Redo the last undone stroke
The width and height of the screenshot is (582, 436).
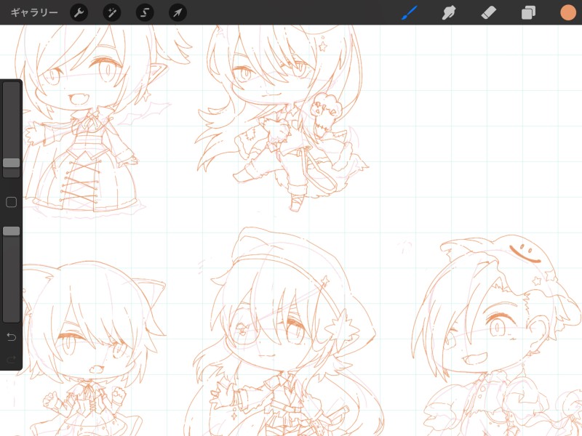click(x=11, y=359)
